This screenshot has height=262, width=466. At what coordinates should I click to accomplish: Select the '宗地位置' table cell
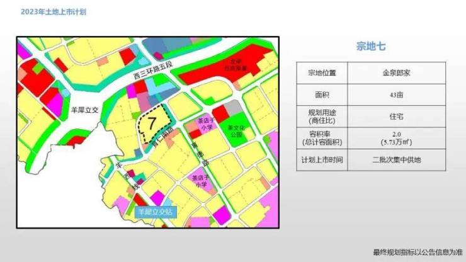tap(322, 73)
